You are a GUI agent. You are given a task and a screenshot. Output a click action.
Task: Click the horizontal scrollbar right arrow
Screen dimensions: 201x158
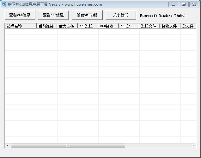tap(193, 145)
